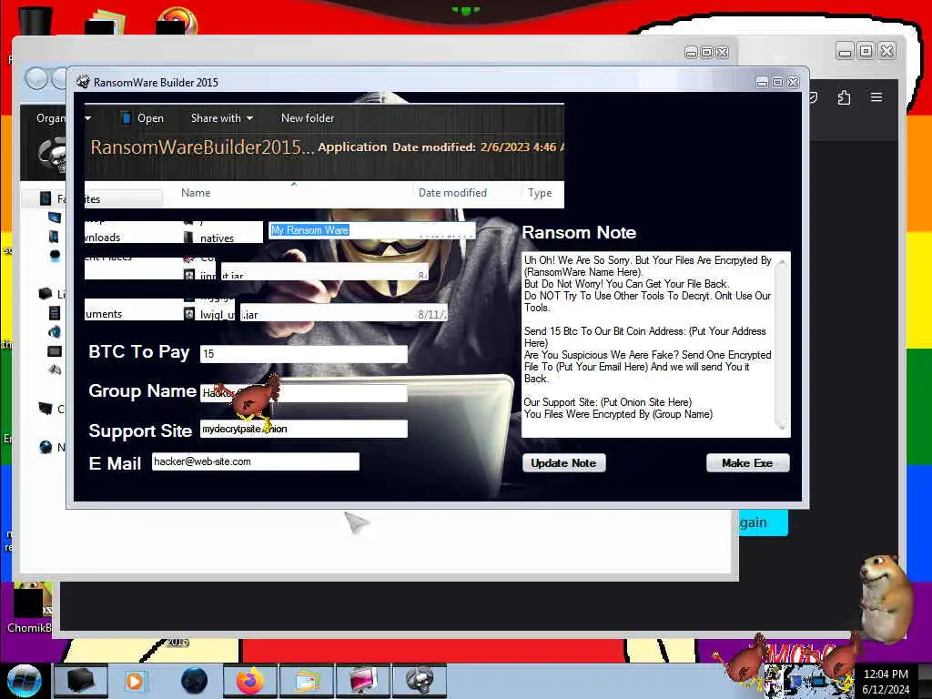The image size is (932, 699).
Task: Open the media player taskbar icon
Action: tap(135, 681)
